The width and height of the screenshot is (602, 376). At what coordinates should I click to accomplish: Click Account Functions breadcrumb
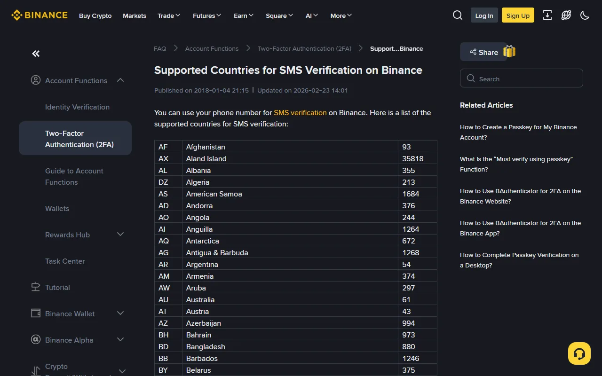pos(212,48)
